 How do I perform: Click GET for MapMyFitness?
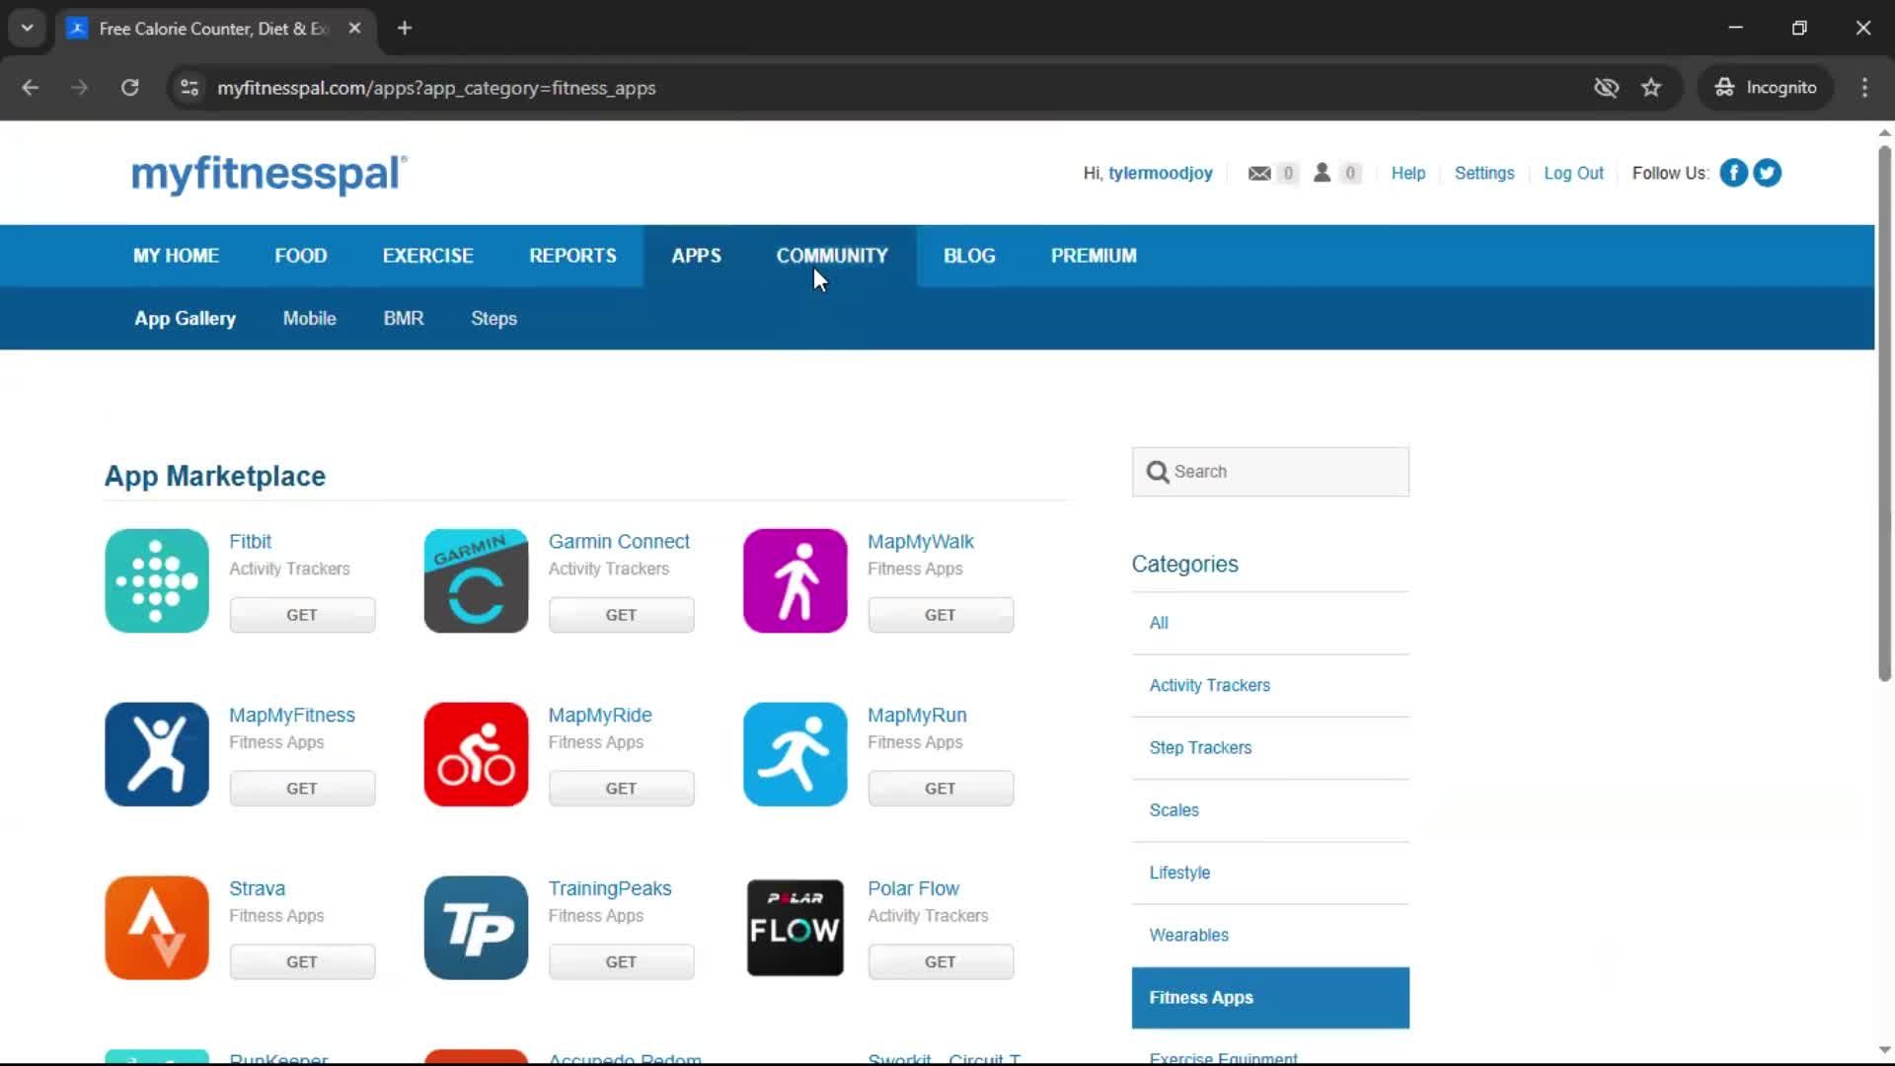(x=302, y=789)
